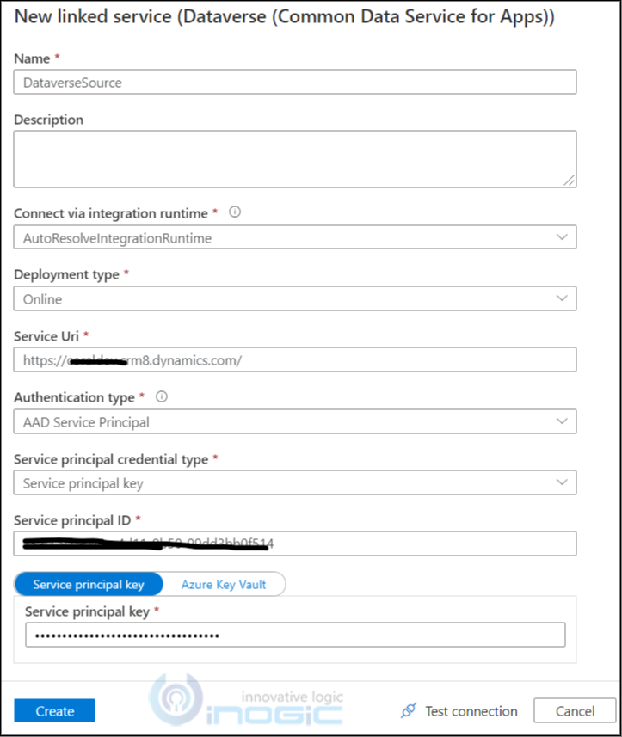622x737 pixels.
Task: Click the Service principal ID label
Action: coord(72,520)
